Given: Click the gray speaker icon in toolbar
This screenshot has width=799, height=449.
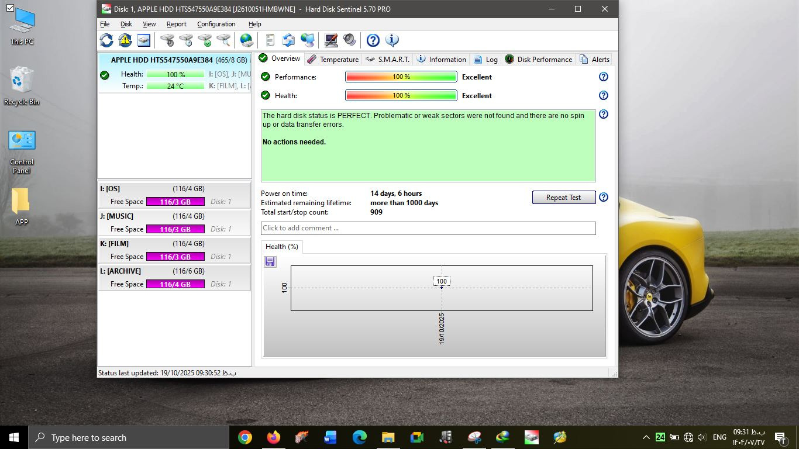Looking at the screenshot, I should 350,40.
